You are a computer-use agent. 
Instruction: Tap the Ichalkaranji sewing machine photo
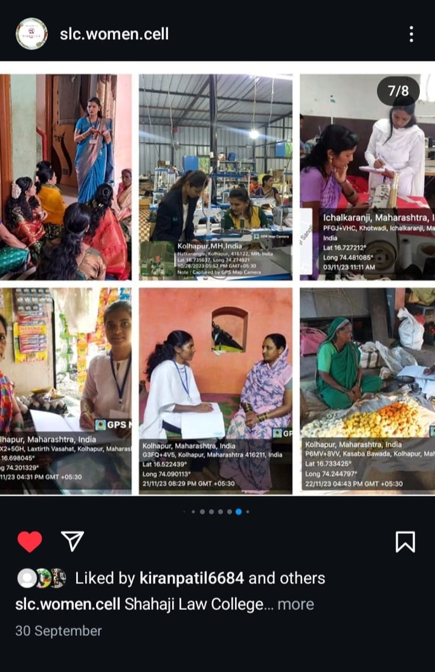(367, 177)
